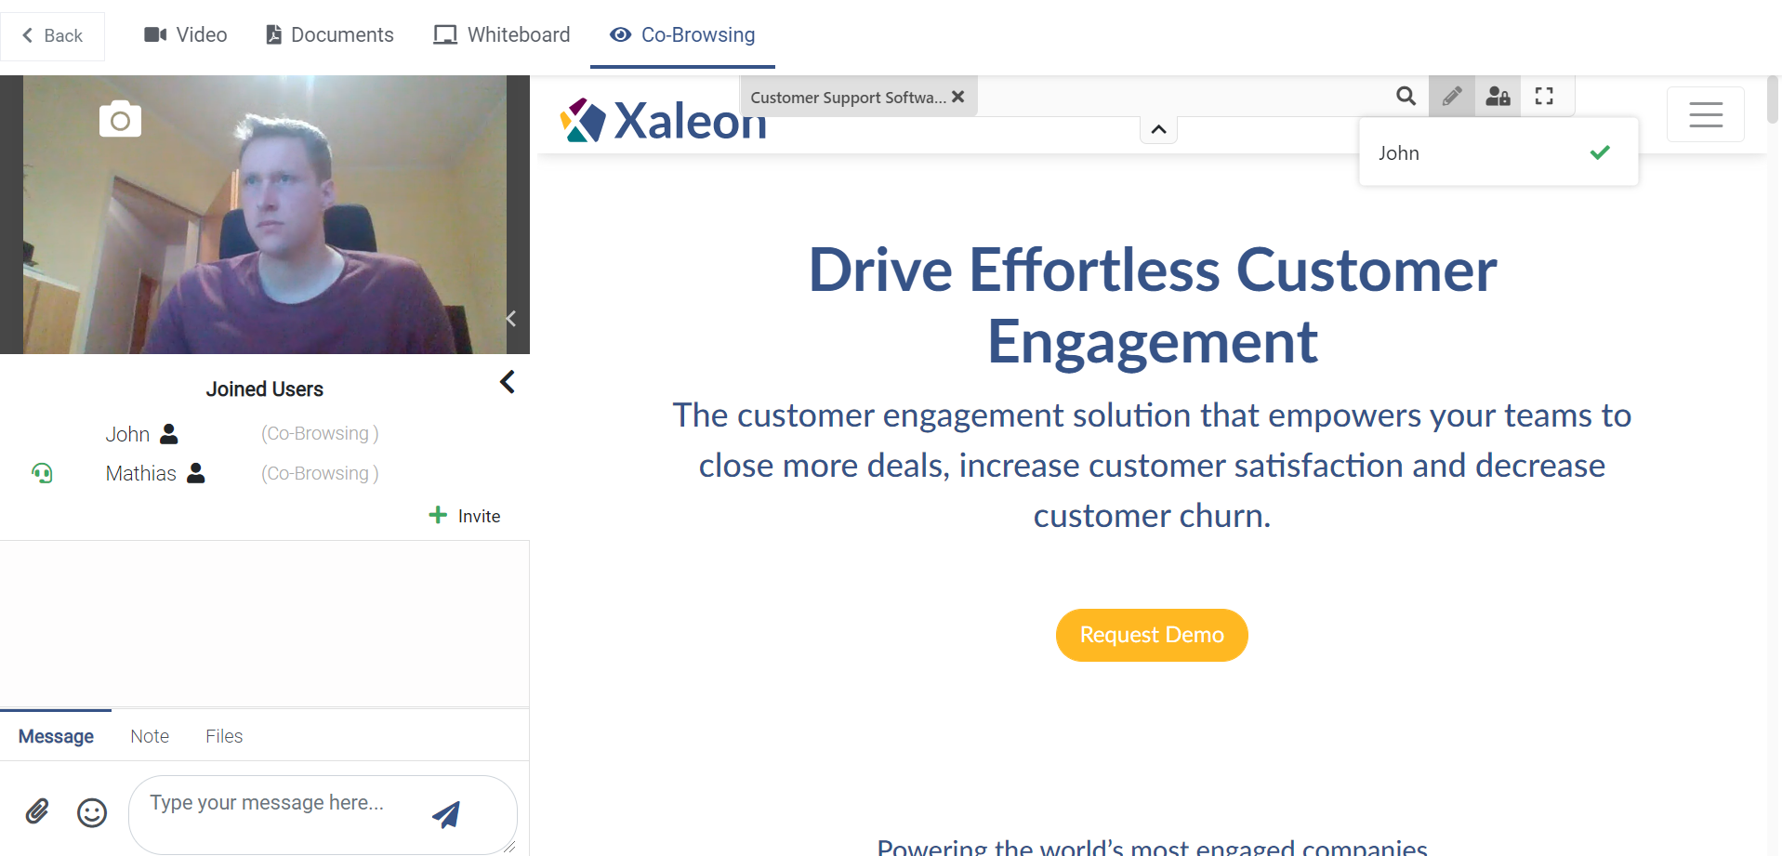Click Invite to add a user
This screenshot has width=1782, height=856.
pyautogui.click(x=465, y=516)
